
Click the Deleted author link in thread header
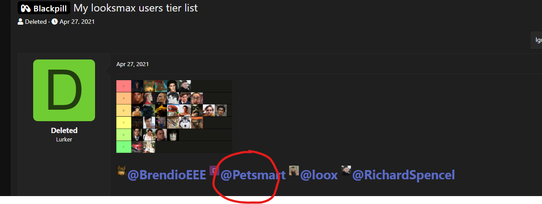pos(35,22)
